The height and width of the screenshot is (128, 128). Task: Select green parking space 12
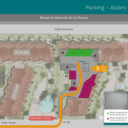pyautogui.click(x=90, y=53)
